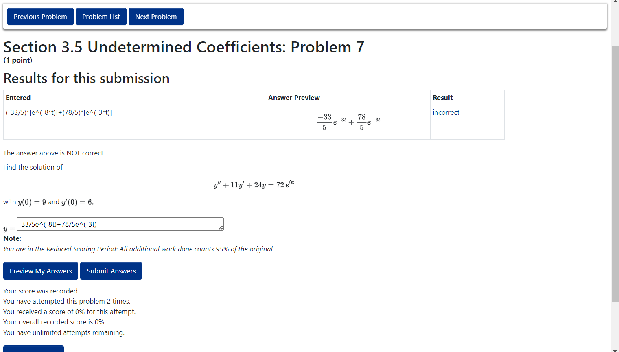Grab the answer box resize handle

click(x=221, y=228)
